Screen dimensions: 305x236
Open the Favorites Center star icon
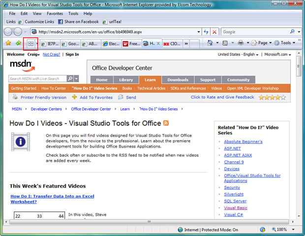pyautogui.click(x=8, y=43)
